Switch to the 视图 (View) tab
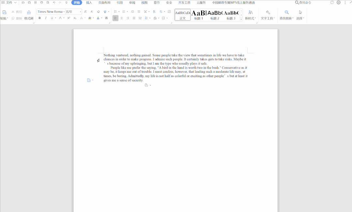The image size is (352, 212). (144, 3)
